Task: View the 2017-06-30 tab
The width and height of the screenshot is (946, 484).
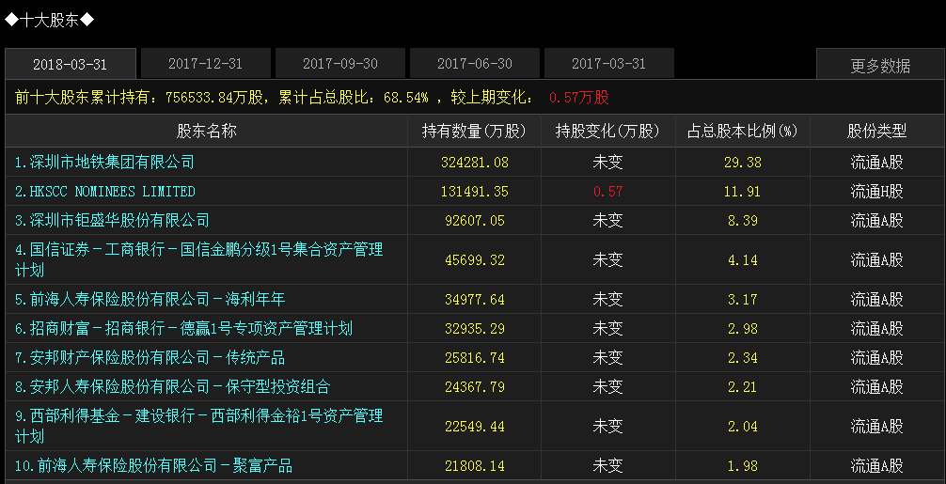Action: (474, 63)
